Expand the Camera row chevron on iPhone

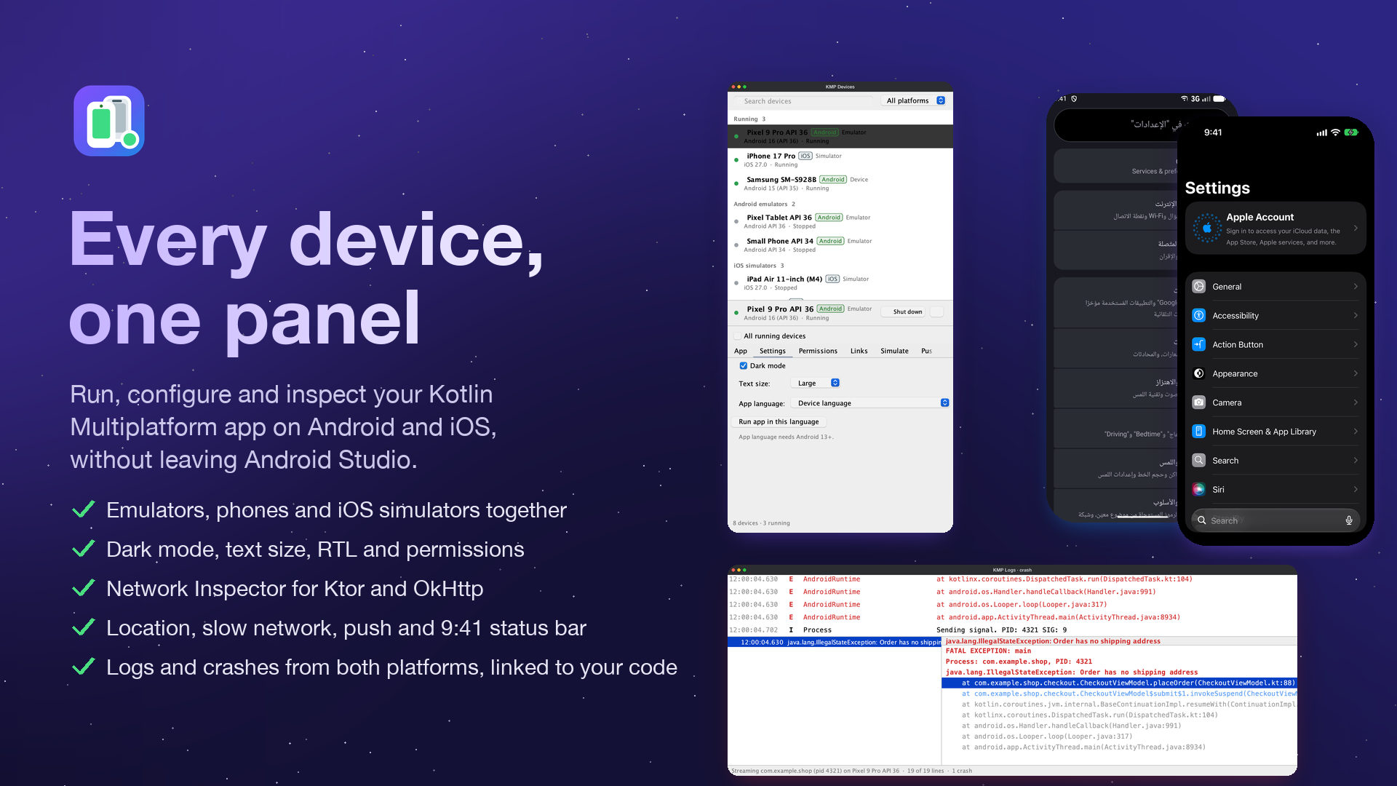point(1356,402)
